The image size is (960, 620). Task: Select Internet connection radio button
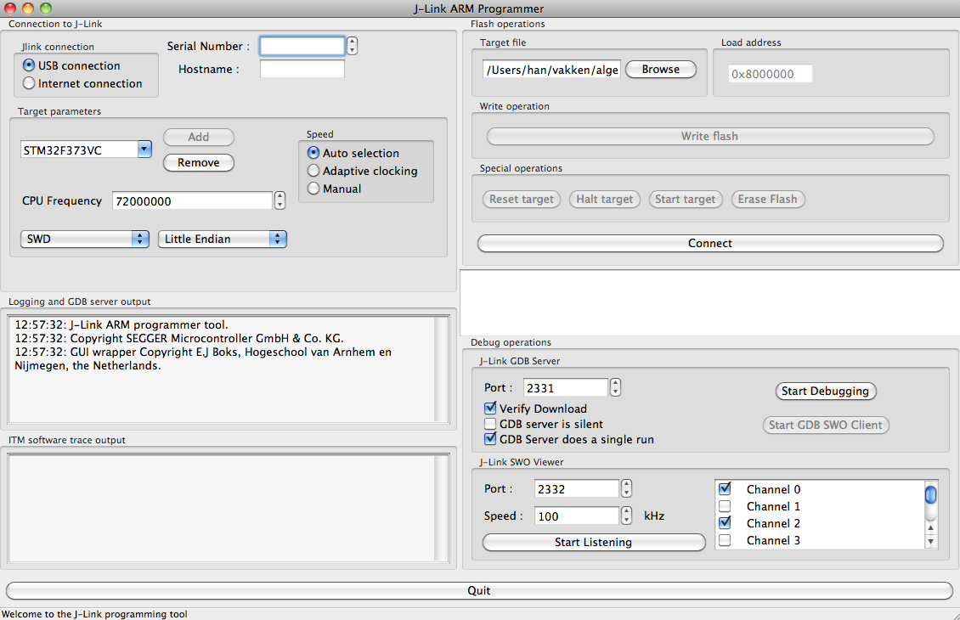pyautogui.click(x=29, y=82)
